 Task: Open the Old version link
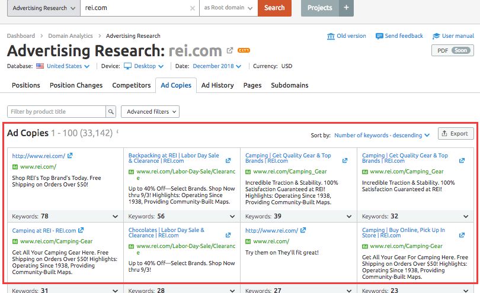coord(351,36)
